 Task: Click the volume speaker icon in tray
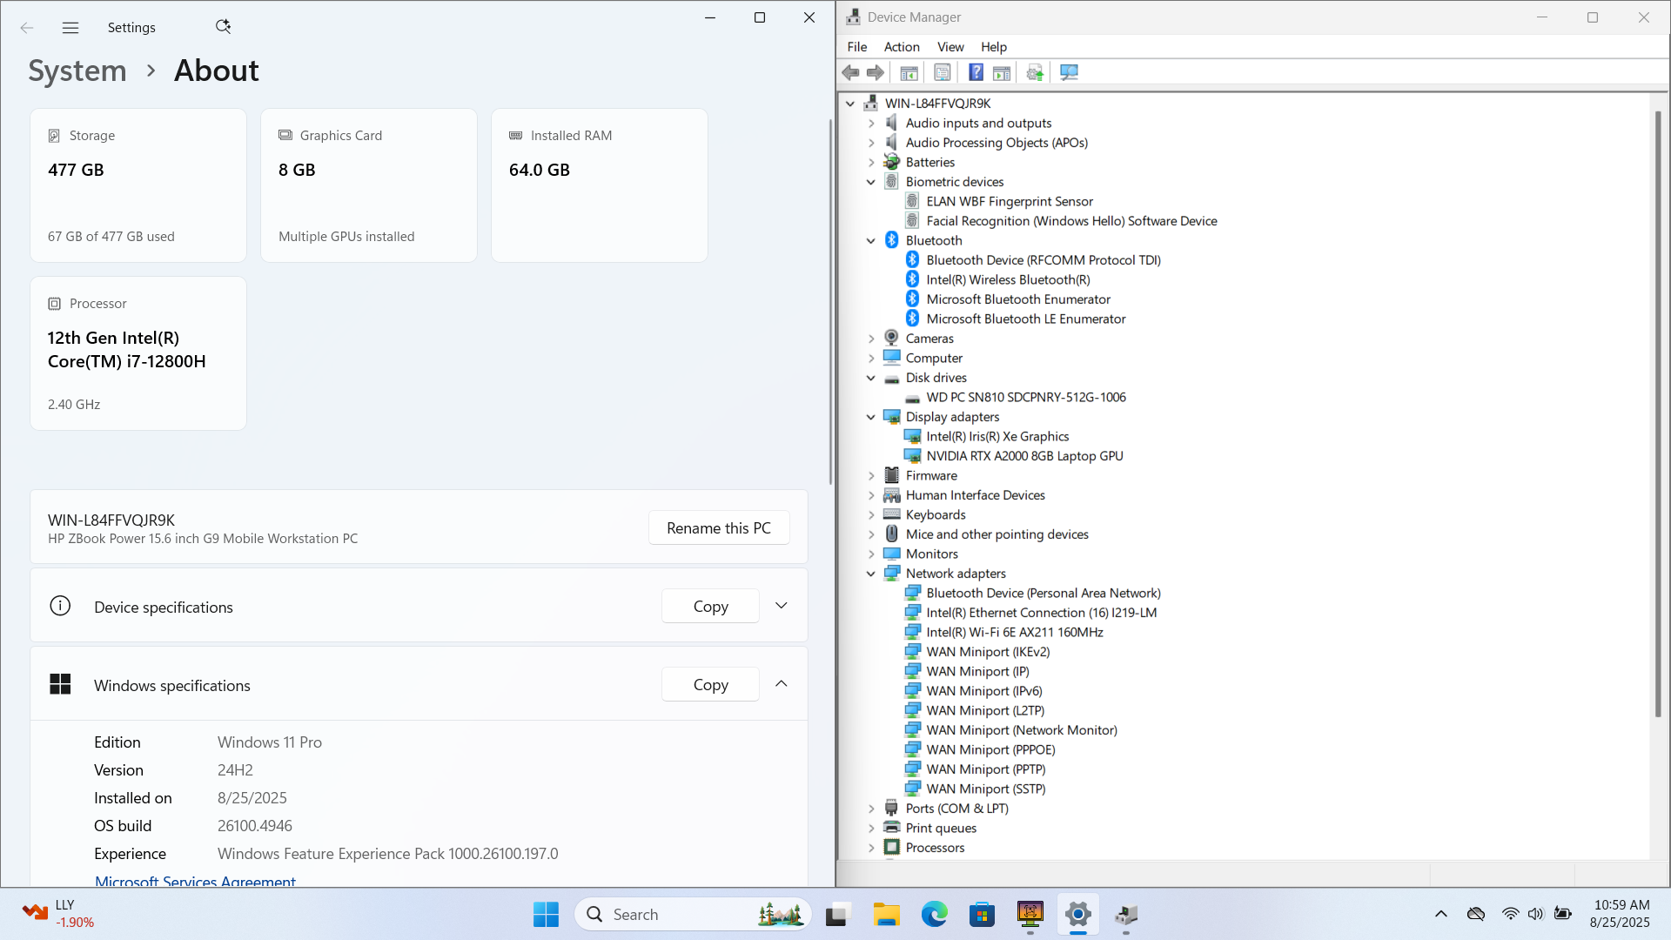pos(1535,914)
